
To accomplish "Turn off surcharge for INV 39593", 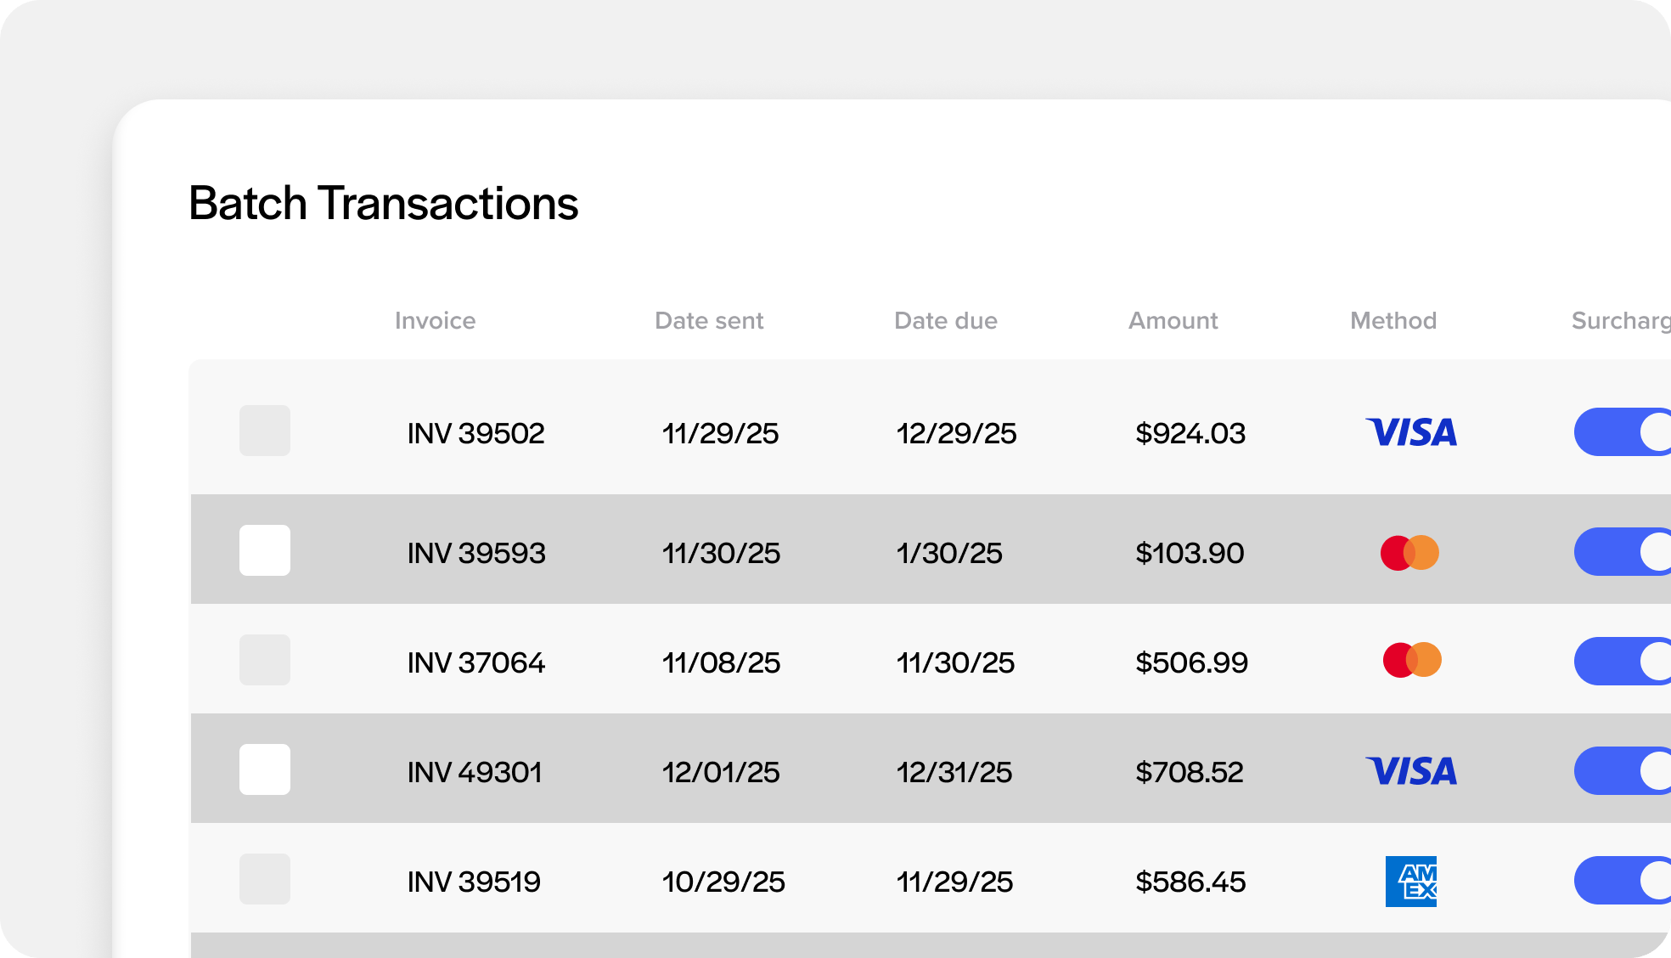I will (1622, 551).
